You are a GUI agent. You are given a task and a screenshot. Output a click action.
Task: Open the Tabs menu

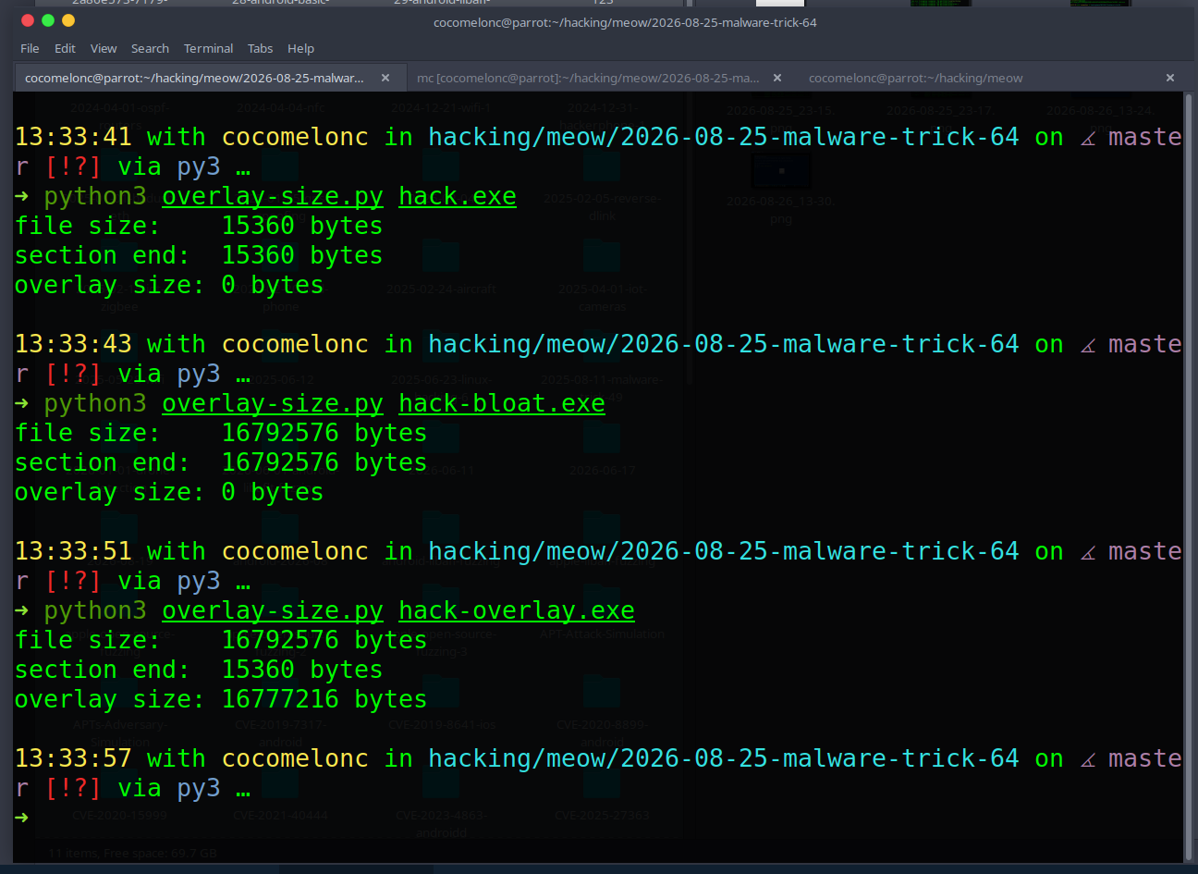click(x=260, y=48)
